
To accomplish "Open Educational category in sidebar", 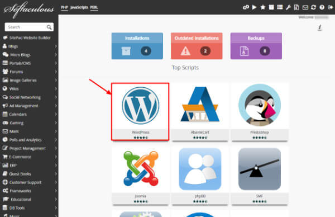I will 21,200.
